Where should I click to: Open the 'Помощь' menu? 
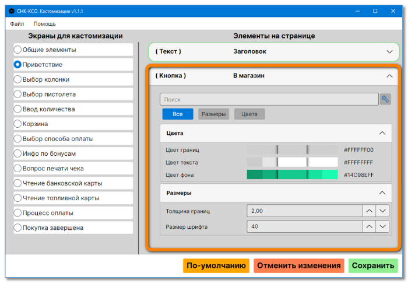click(x=44, y=24)
